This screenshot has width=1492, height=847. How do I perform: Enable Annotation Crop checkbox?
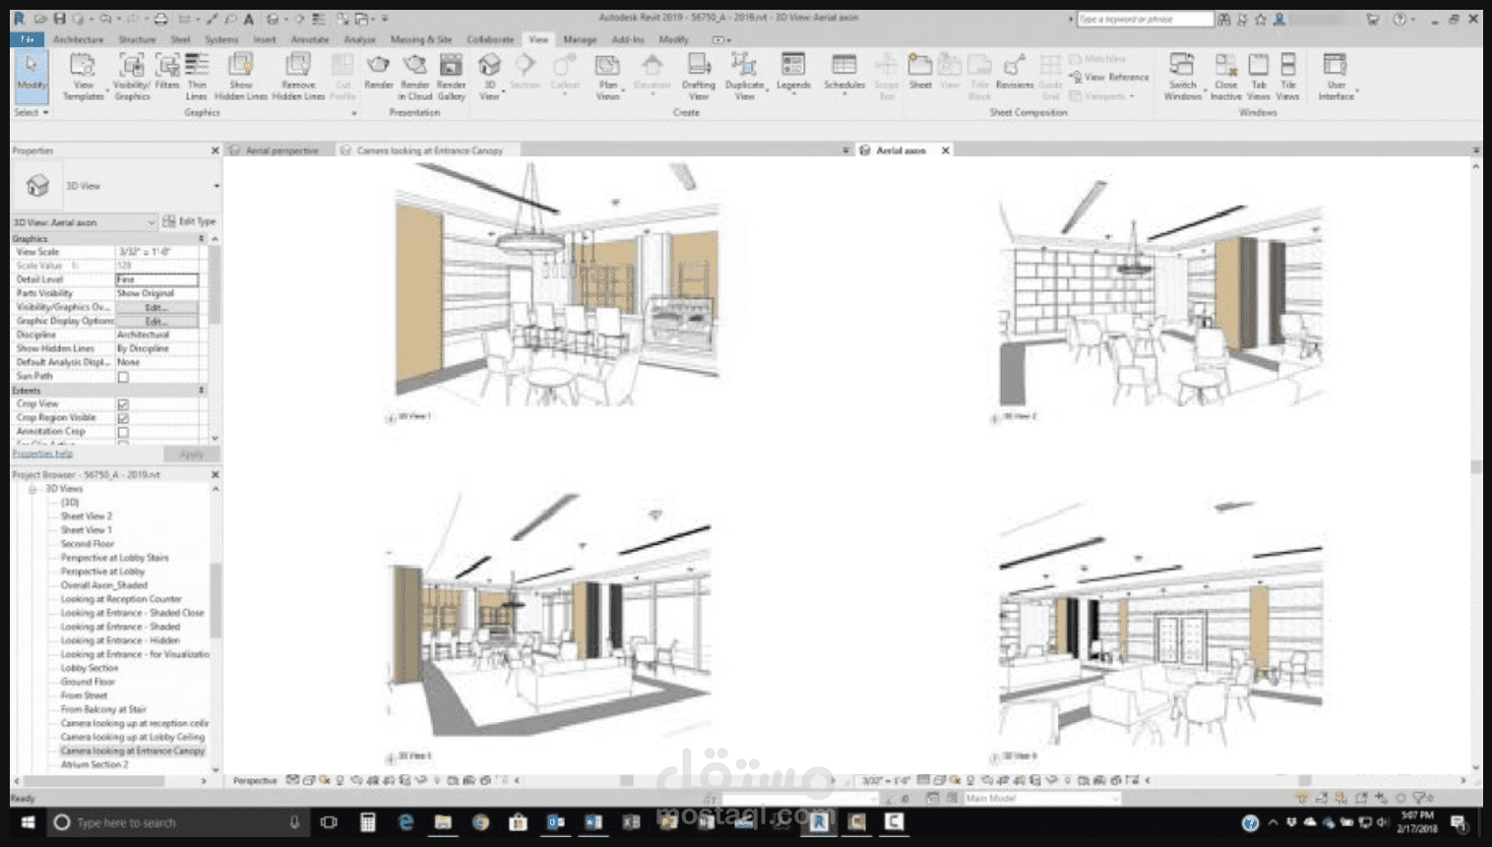pyautogui.click(x=123, y=432)
